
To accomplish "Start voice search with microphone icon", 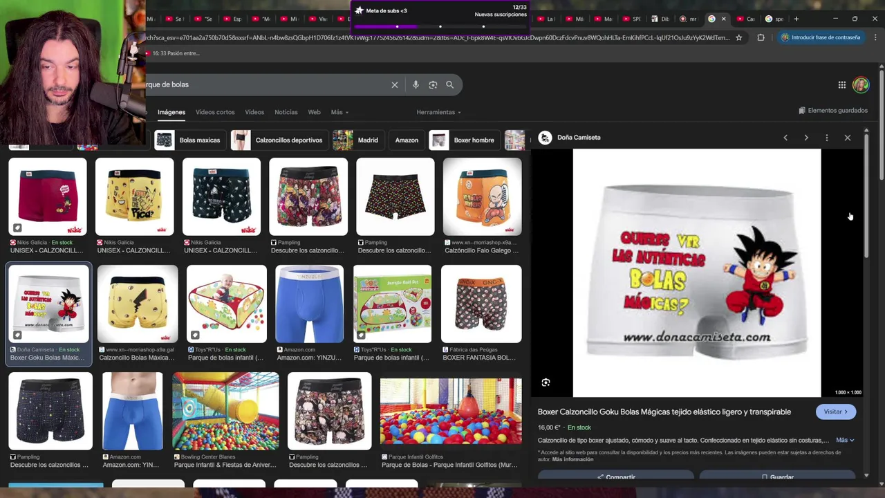I will click(416, 84).
